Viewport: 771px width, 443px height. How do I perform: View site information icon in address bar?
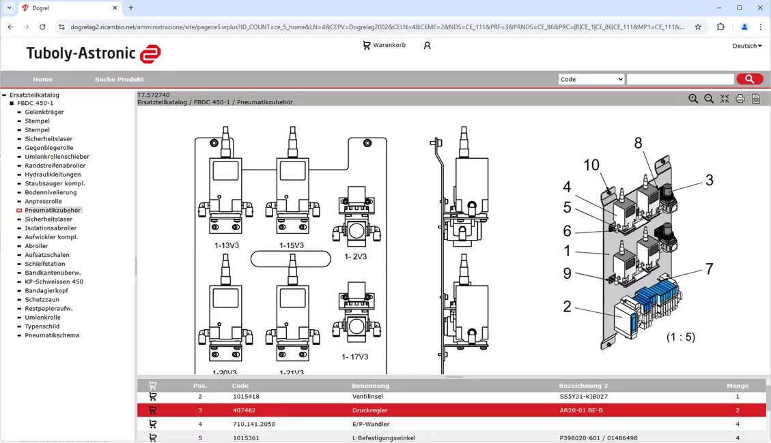pos(61,27)
